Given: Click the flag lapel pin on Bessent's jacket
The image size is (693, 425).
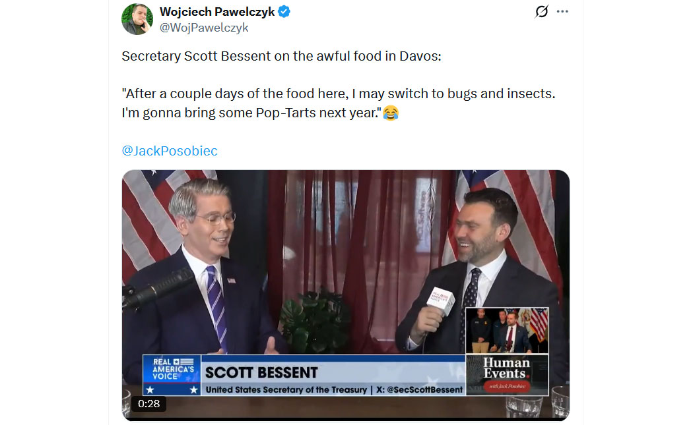Looking at the screenshot, I should click(x=231, y=280).
